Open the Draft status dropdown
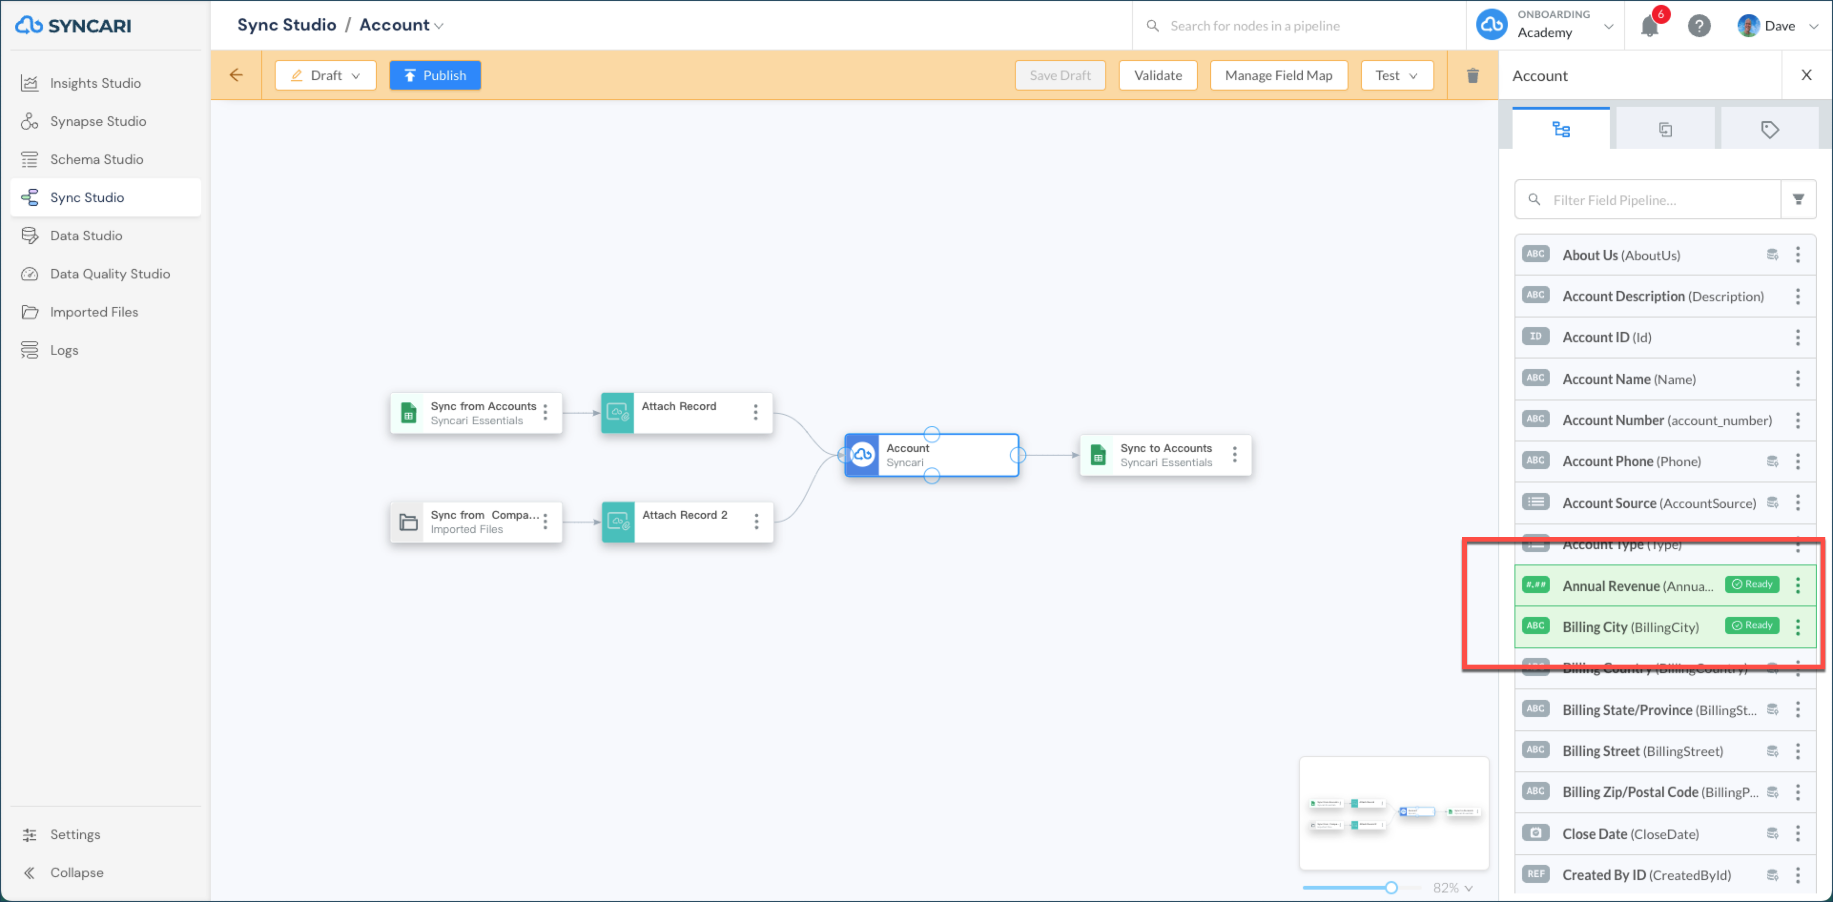Viewport: 1833px width, 902px height. click(325, 75)
